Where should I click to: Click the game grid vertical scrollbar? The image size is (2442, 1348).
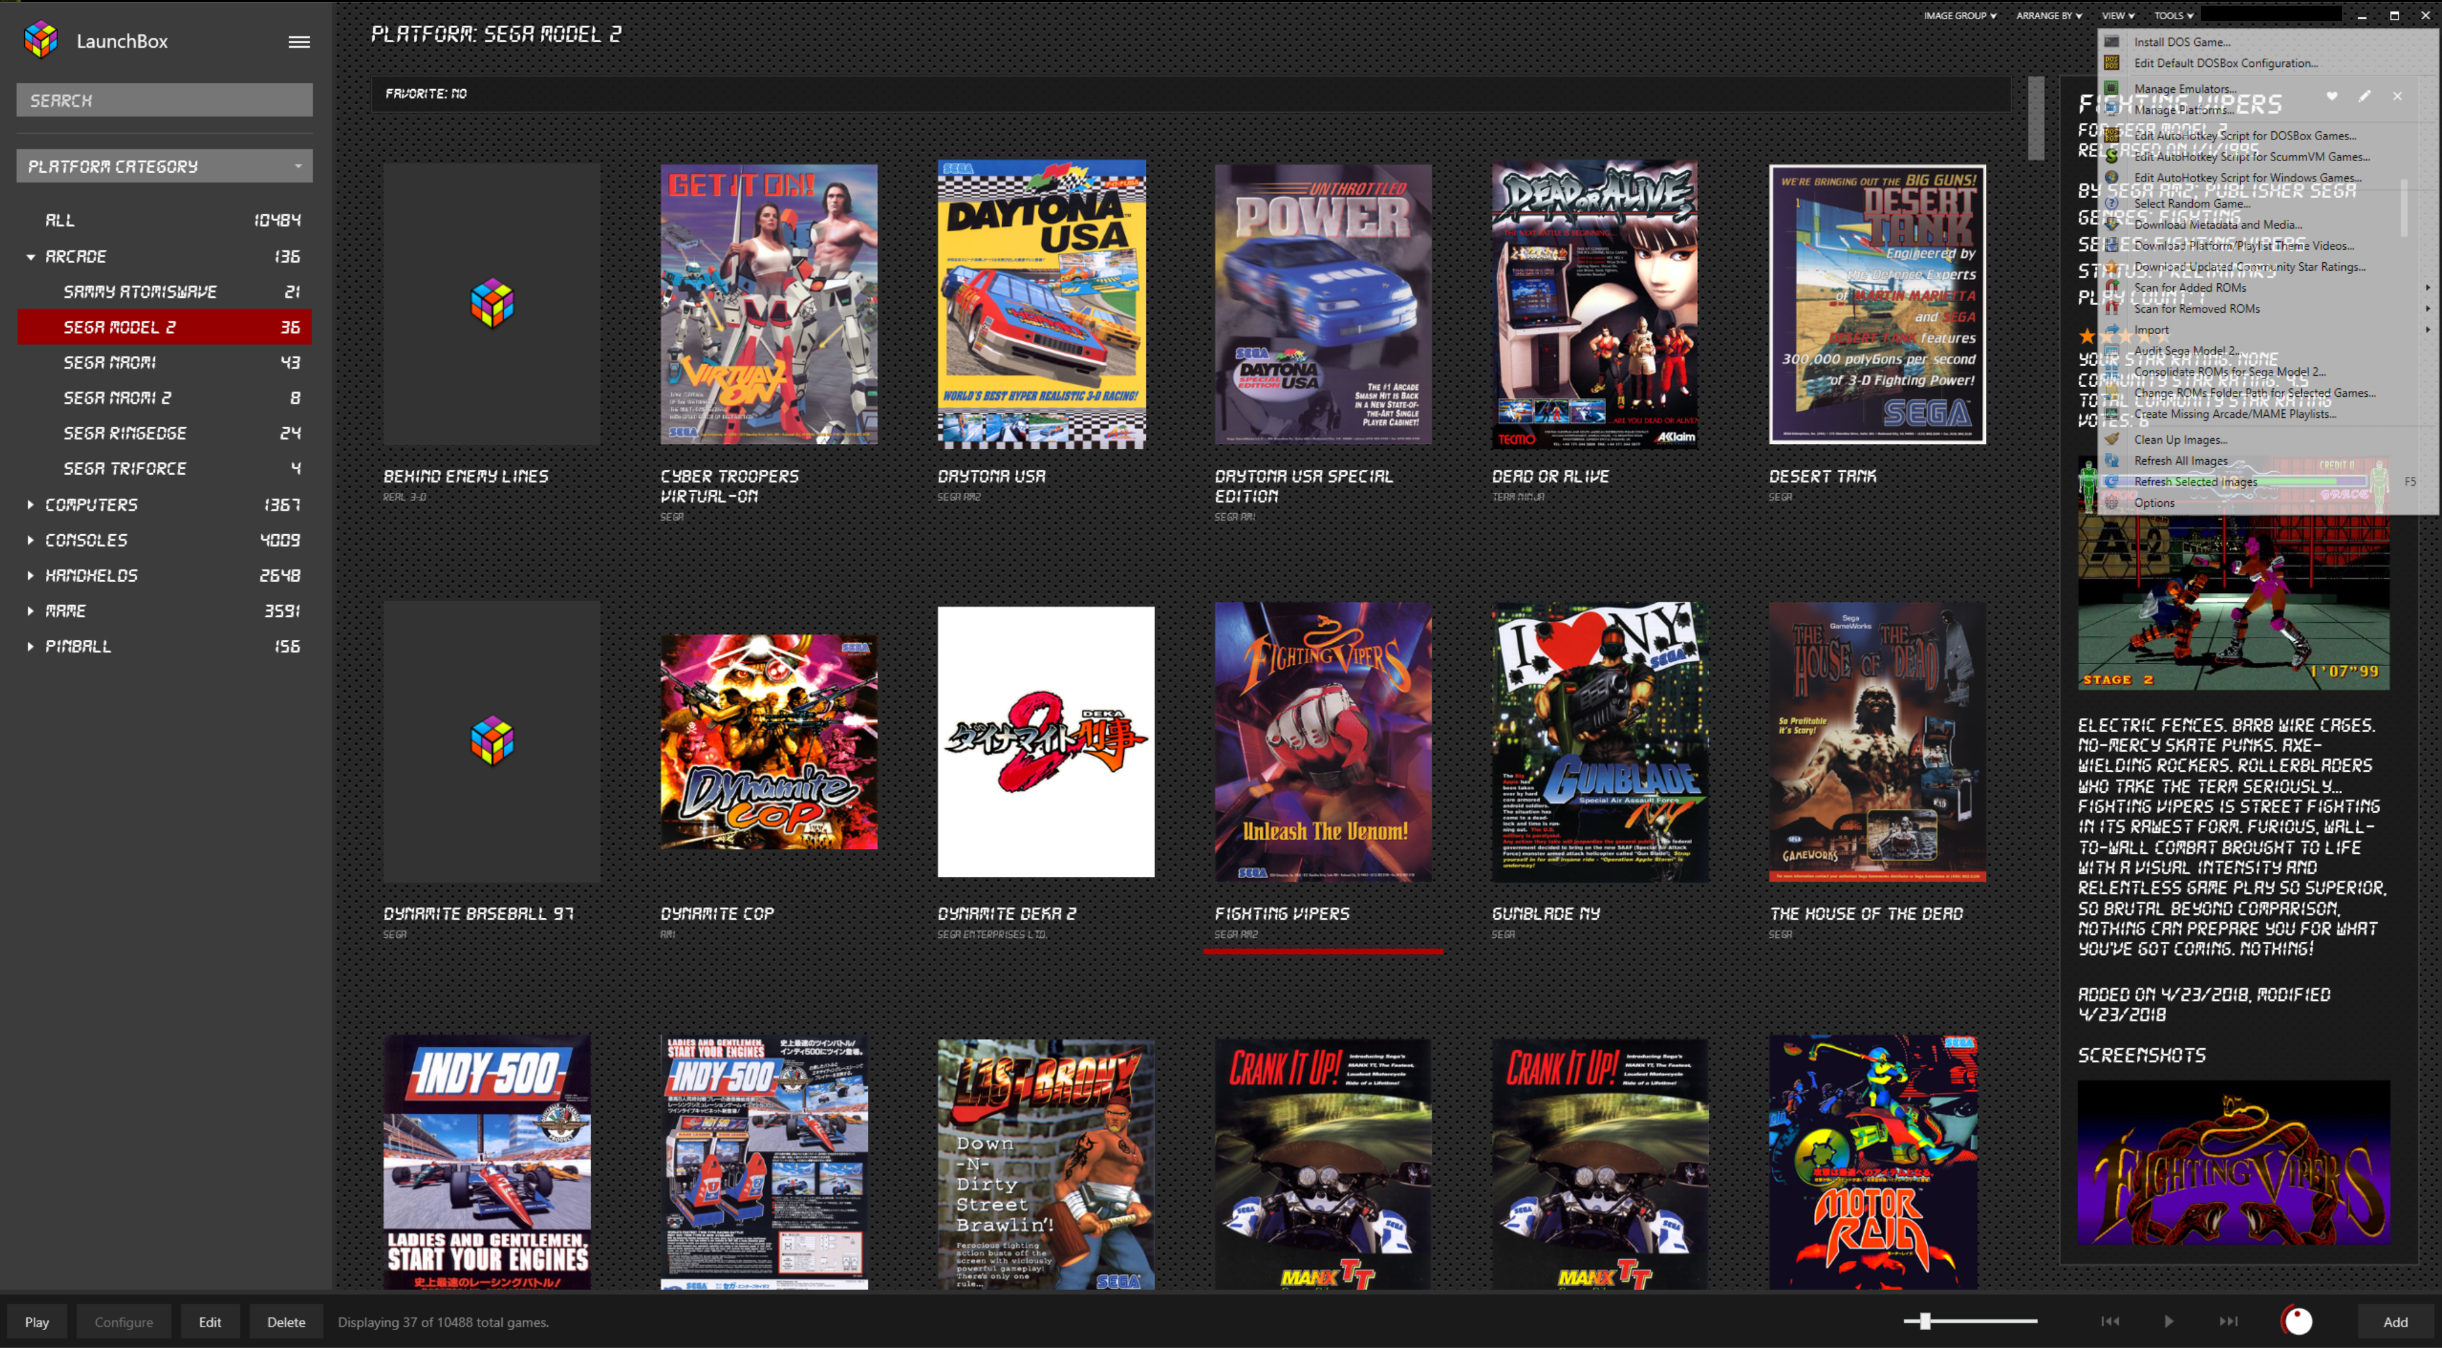point(2036,117)
